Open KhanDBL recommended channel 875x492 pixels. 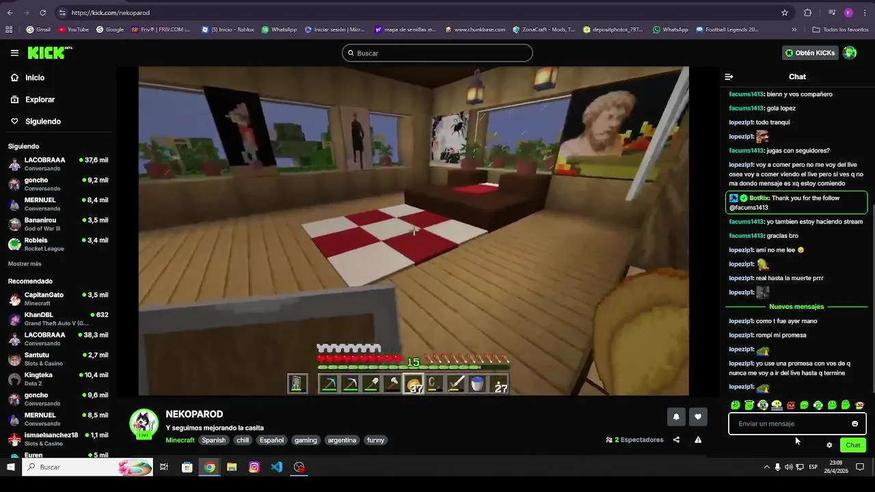coord(58,318)
